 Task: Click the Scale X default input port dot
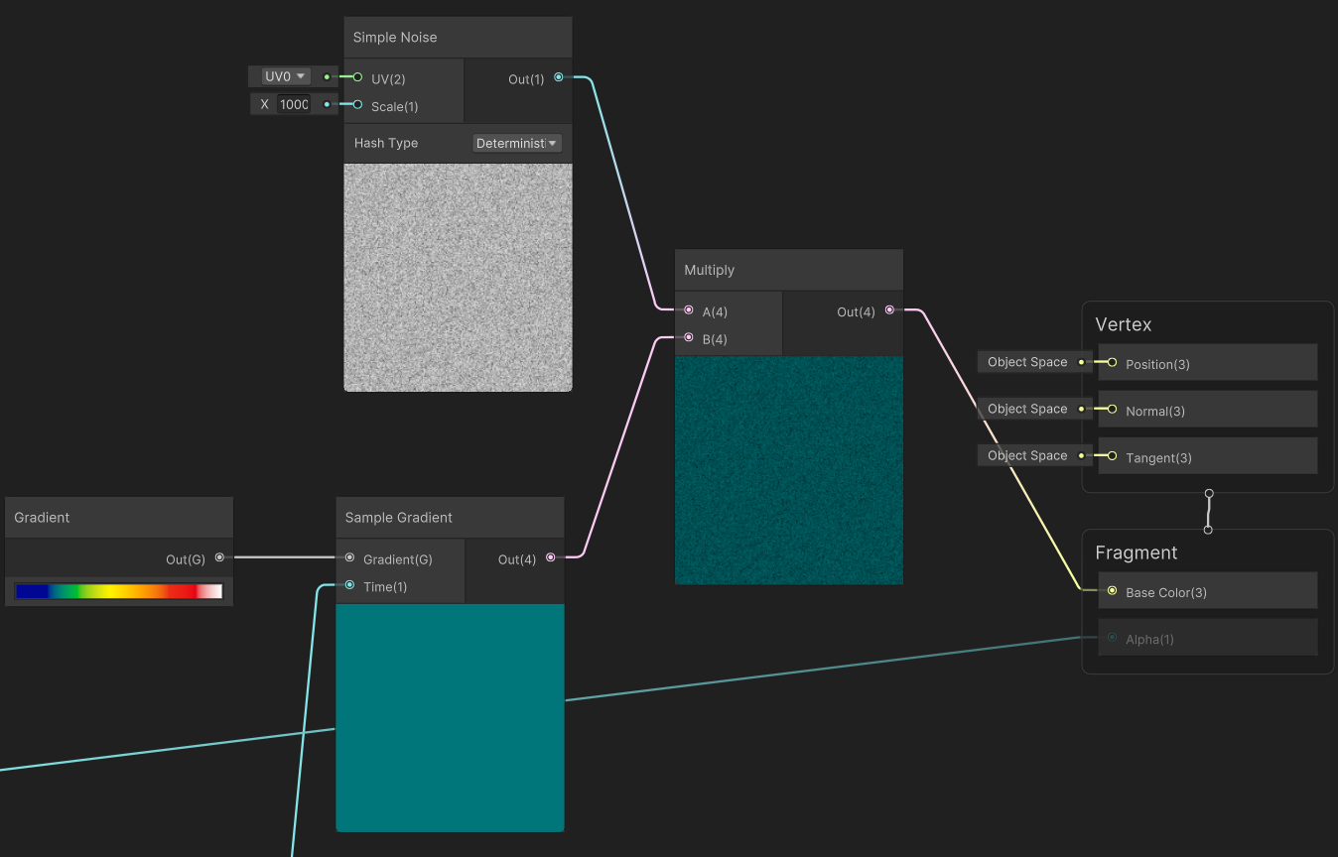click(x=327, y=104)
